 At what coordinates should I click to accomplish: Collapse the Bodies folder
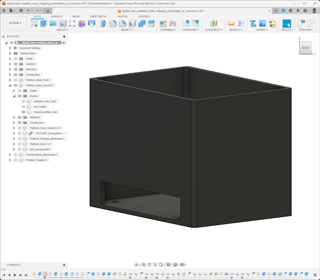(x=14, y=96)
